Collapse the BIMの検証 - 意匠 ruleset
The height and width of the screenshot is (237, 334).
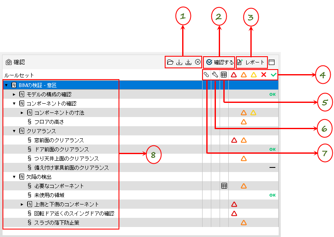tap(6, 85)
